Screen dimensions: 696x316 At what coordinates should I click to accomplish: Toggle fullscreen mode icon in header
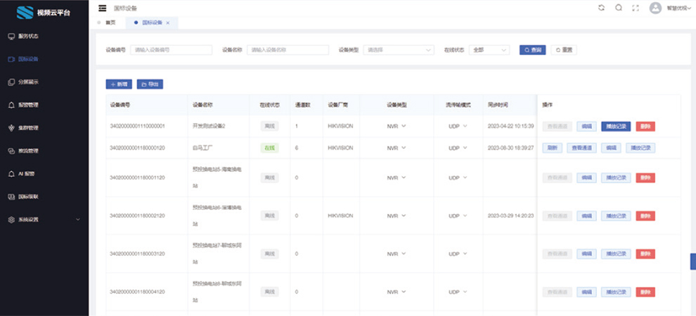click(x=636, y=8)
